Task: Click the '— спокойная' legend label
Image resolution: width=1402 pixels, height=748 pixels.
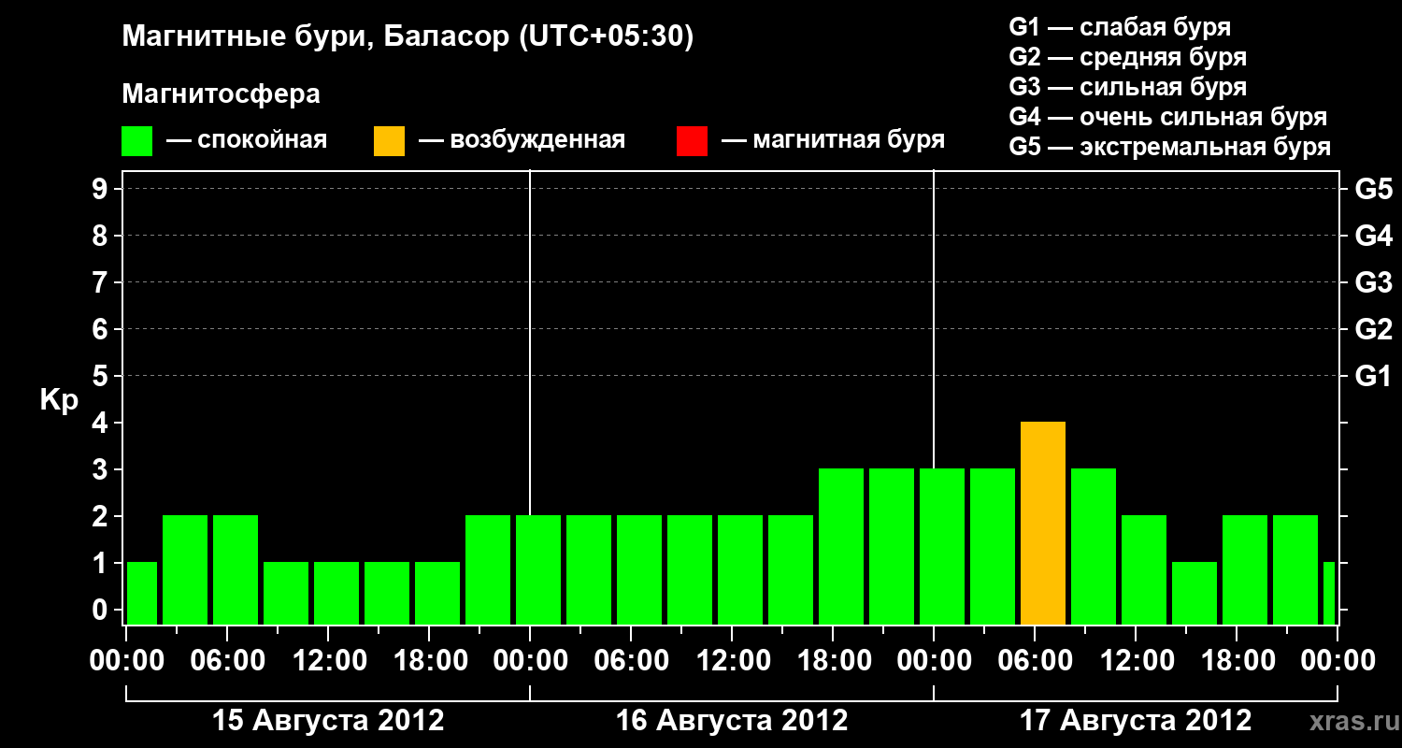Action: [x=247, y=140]
